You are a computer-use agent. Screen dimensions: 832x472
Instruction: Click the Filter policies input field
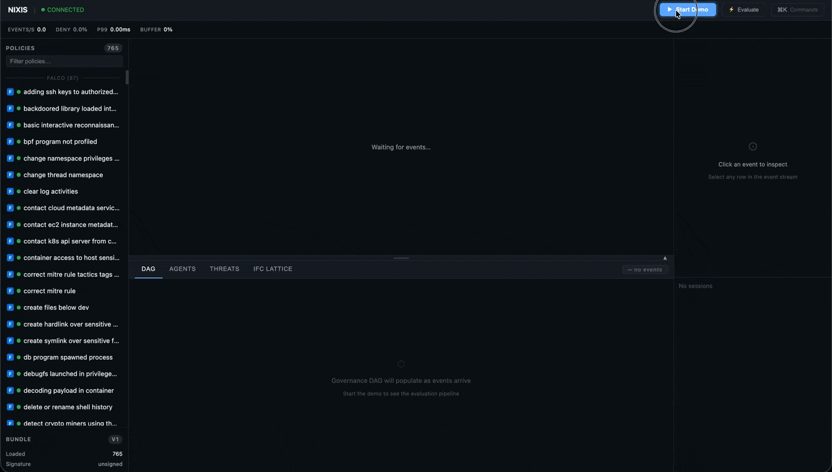click(64, 61)
